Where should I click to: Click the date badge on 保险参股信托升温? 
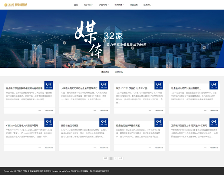point(104,123)
